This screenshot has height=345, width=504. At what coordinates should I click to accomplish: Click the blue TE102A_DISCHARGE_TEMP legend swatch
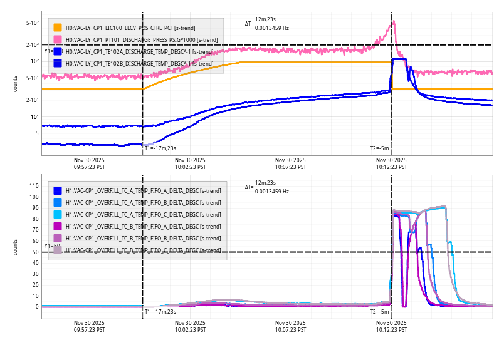[x=58, y=51]
